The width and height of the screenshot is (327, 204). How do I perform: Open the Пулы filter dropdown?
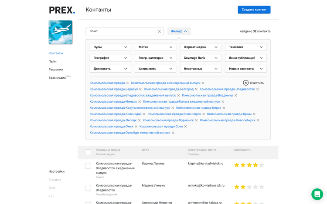pyautogui.click(x=110, y=47)
